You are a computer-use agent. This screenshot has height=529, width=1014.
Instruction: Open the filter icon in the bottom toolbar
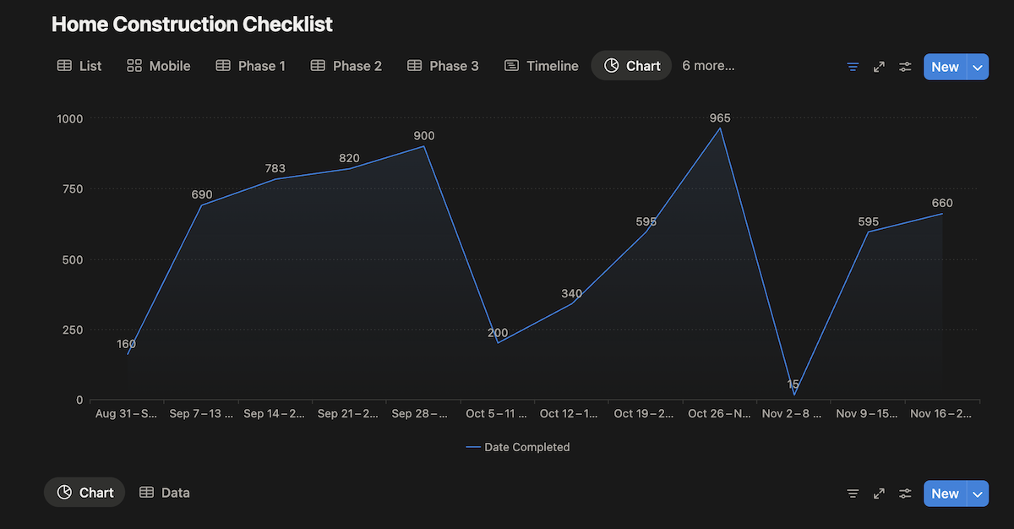pos(852,493)
